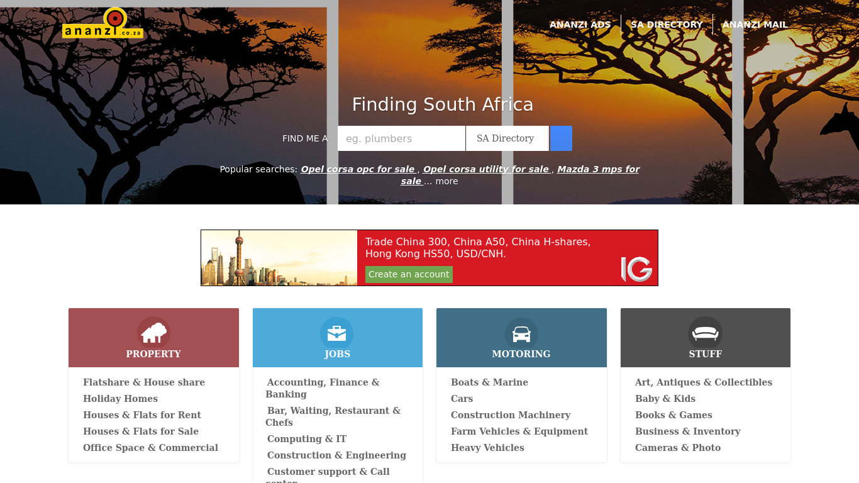The height and width of the screenshot is (483, 859).
Task: Open the PROPERTY category heading
Action: 153,354
